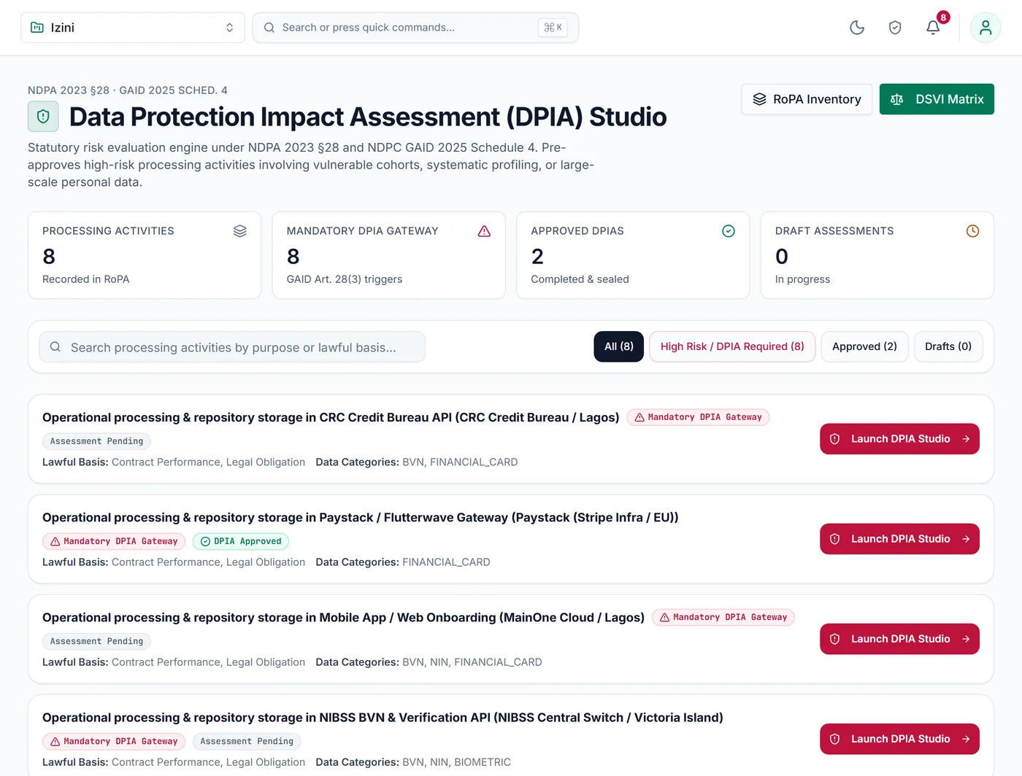Image resolution: width=1022 pixels, height=776 pixels.
Task: Click the shield icon beside DPIA Studio title
Action: [x=43, y=117]
